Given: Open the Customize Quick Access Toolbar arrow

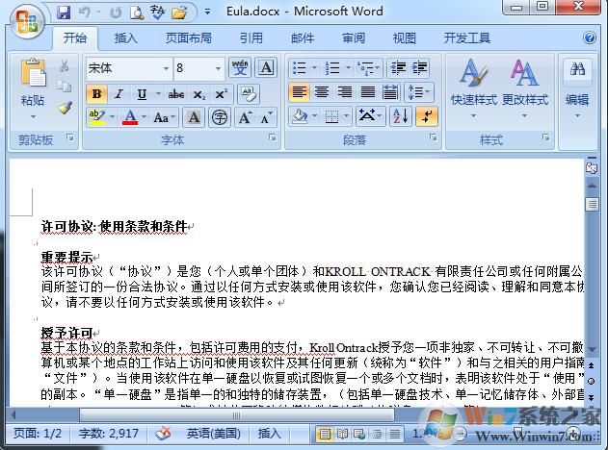Looking at the screenshot, I should pos(208,12).
